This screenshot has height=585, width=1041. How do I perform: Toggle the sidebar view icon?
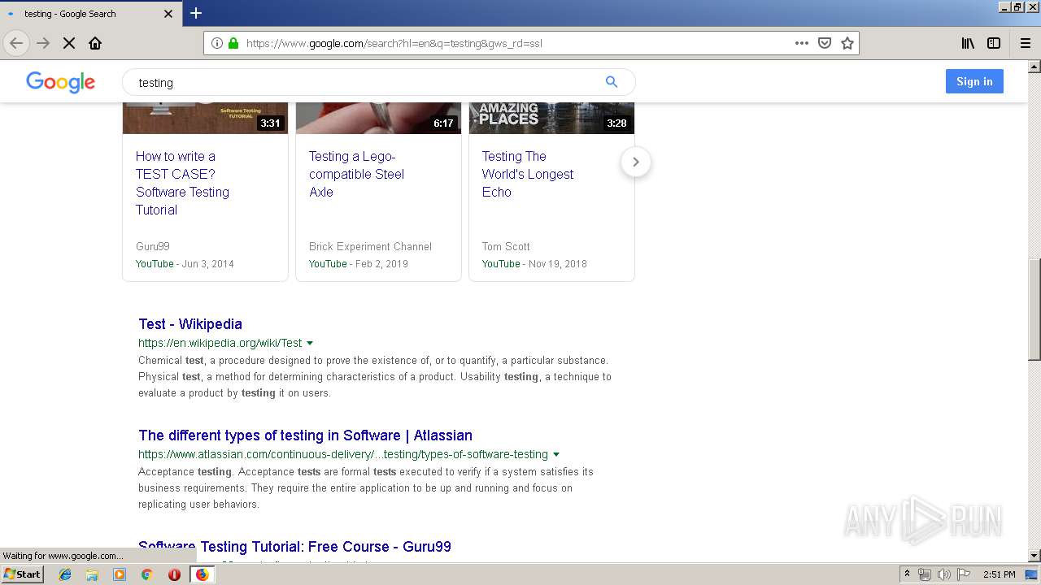pyautogui.click(x=994, y=43)
